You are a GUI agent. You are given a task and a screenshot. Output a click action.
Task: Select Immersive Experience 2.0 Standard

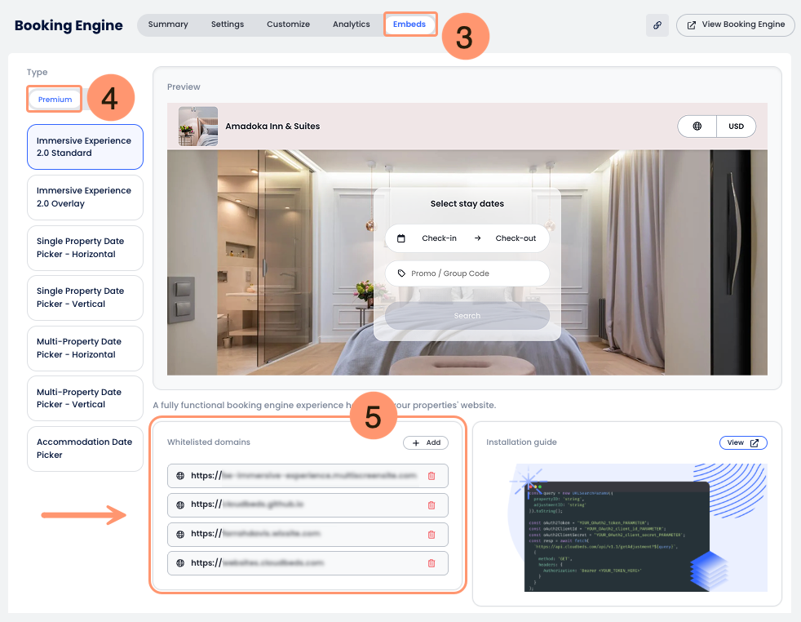pyautogui.click(x=85, y=147)
